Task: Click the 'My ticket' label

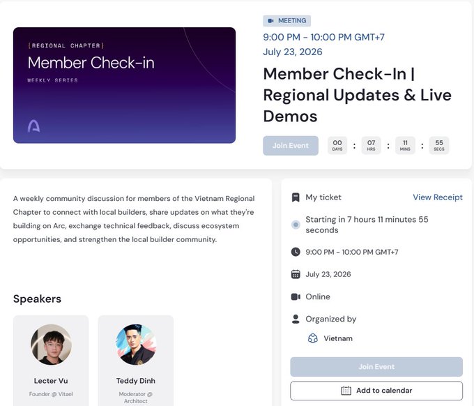Action: tap(323, 197)
